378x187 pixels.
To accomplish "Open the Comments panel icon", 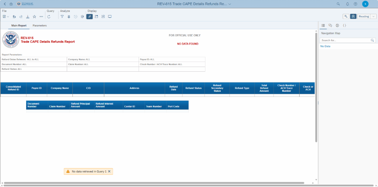I will click(x=330, y=25).
